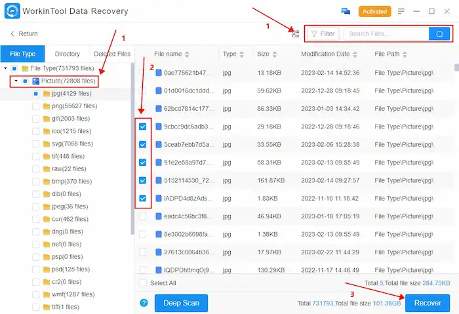
Task: Click the file type tree scrollbar
Action: (132, 148)
